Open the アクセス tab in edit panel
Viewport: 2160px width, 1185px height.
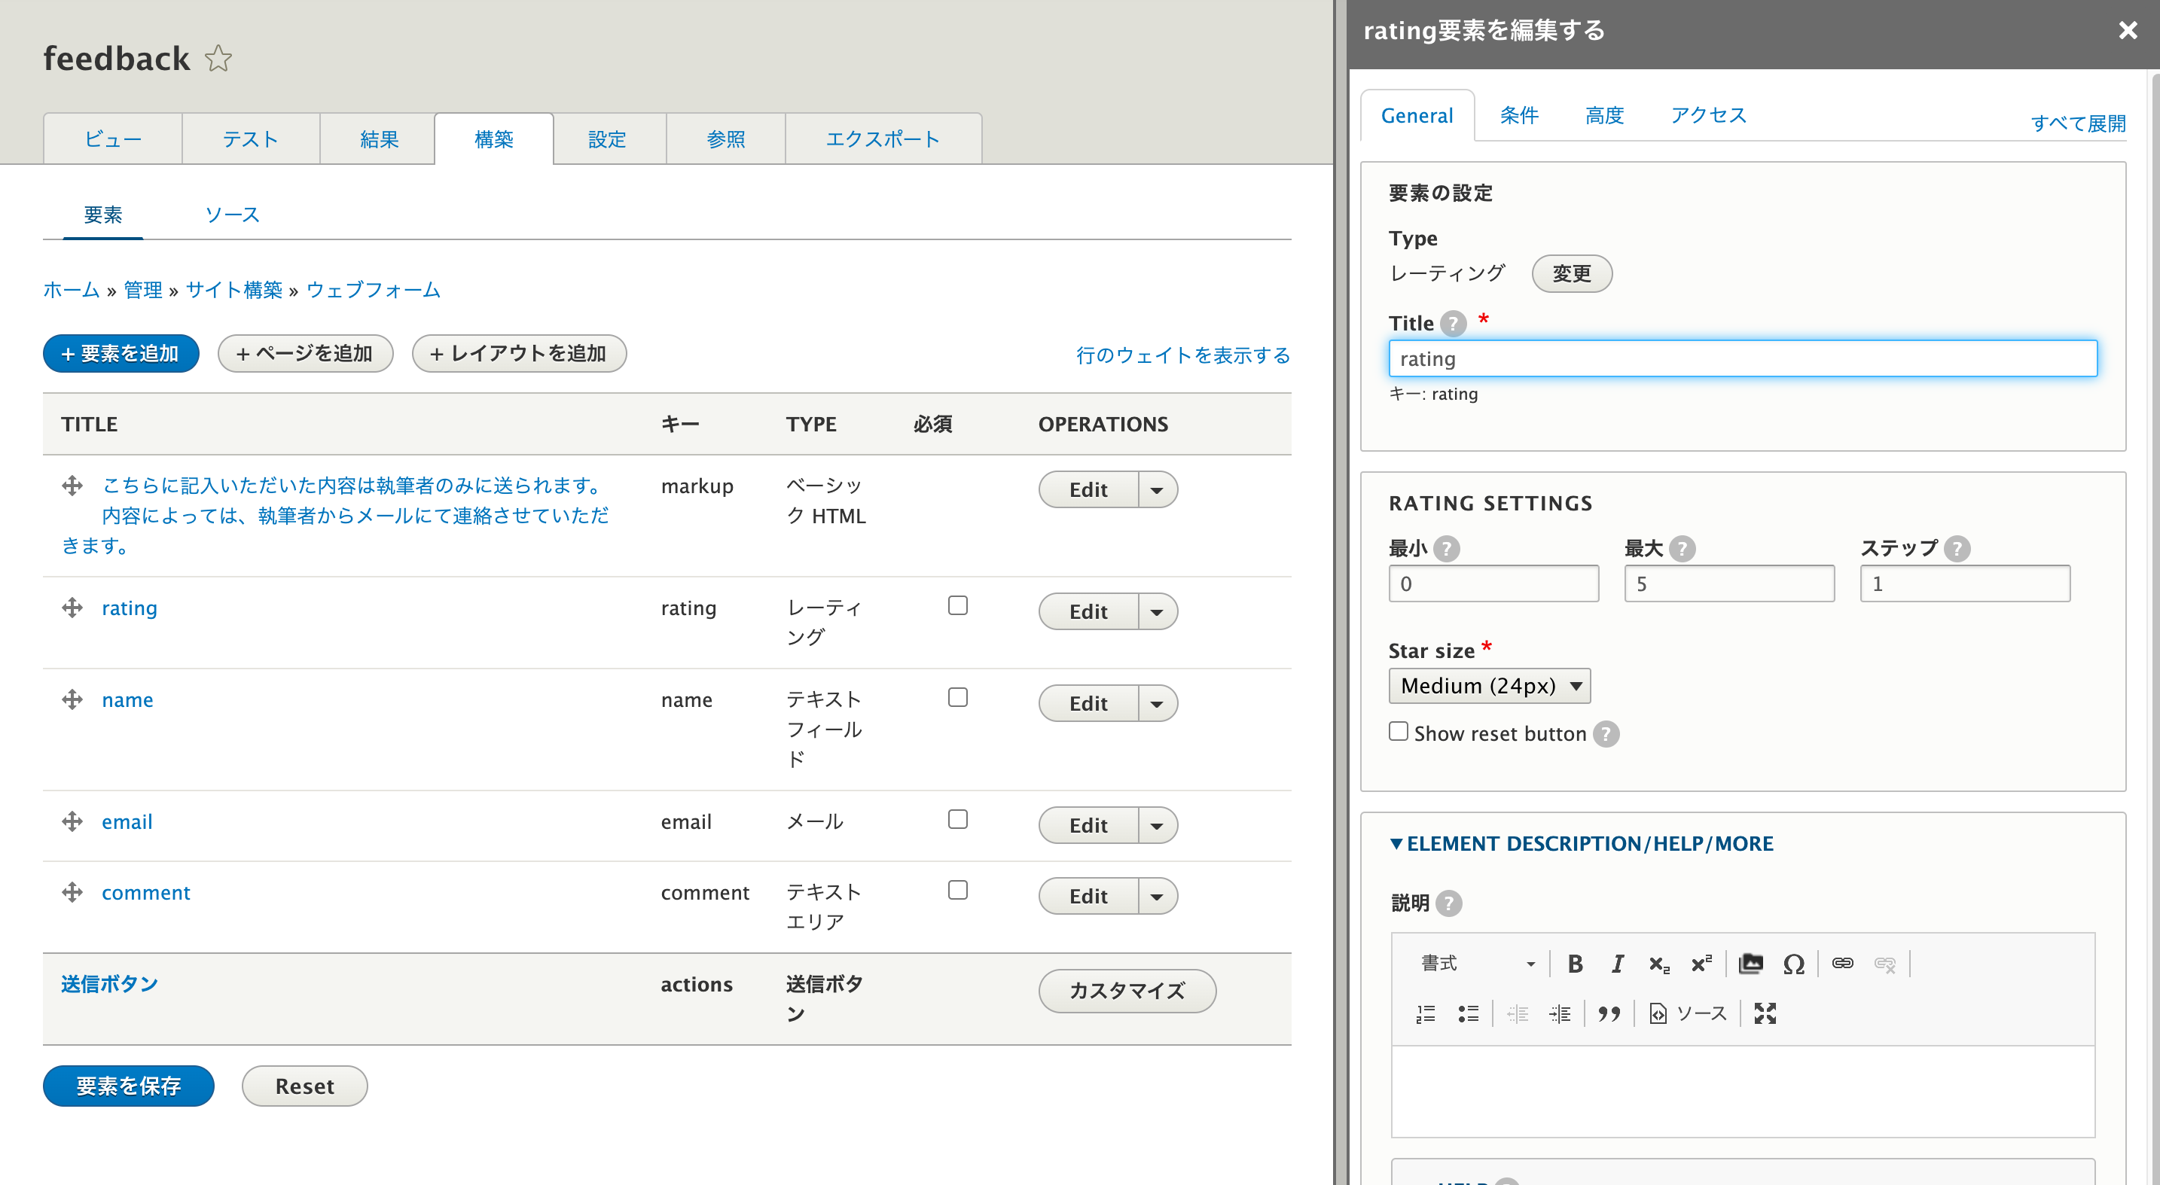pos(1708,116)
